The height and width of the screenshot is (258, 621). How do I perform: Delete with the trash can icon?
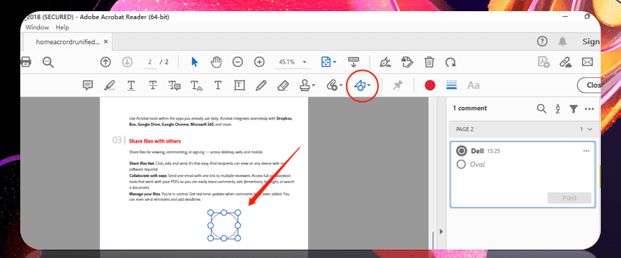click(x=429, y=62)
